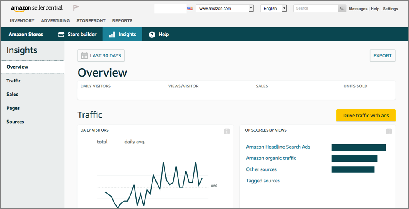
Task: Click the search magnifier icon
Action: (342, 8)
